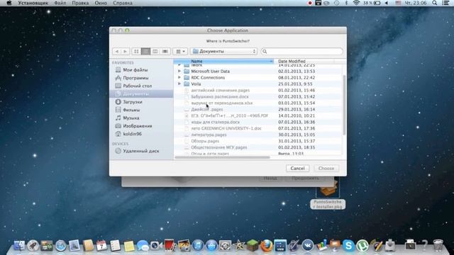Go forward in the file dialog
Viewport: 454px width, 255px height.
click(126, 51)
